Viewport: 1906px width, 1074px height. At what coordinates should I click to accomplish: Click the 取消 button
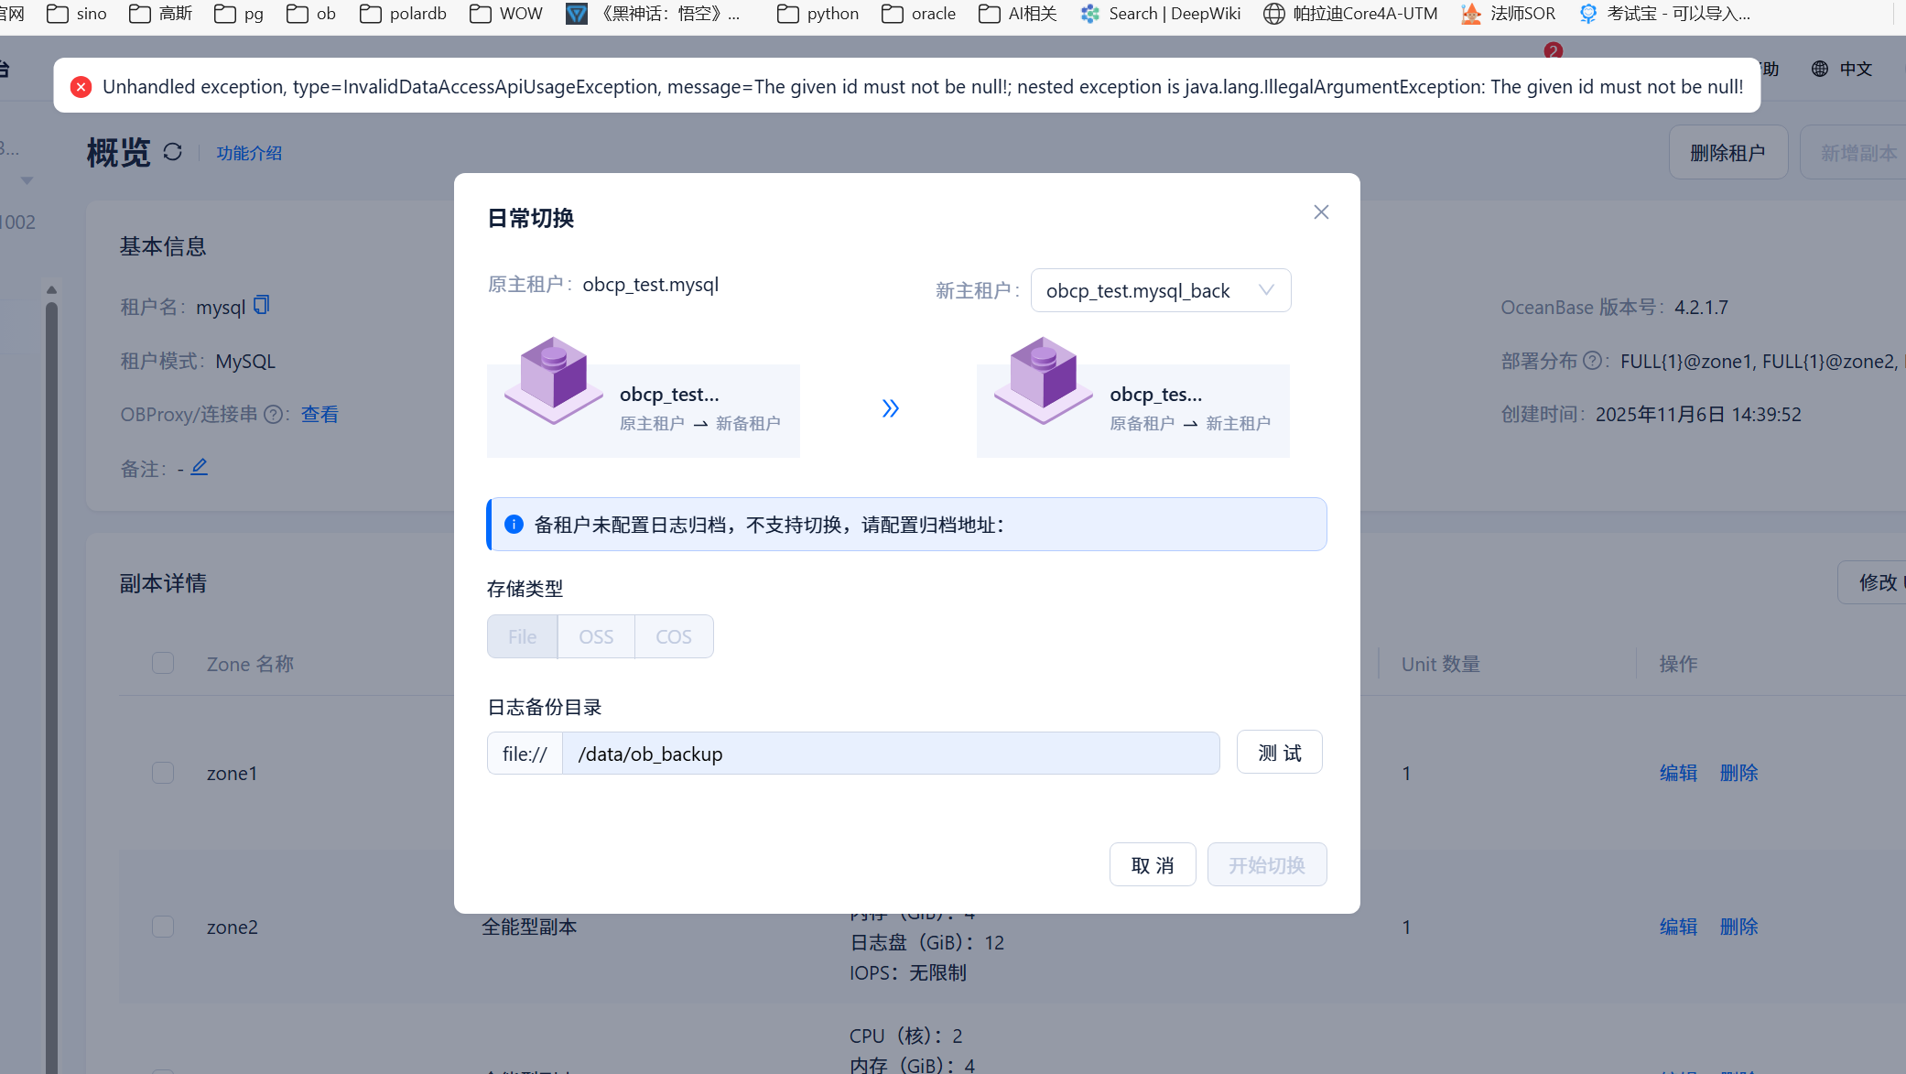(x=1152, y=865)
